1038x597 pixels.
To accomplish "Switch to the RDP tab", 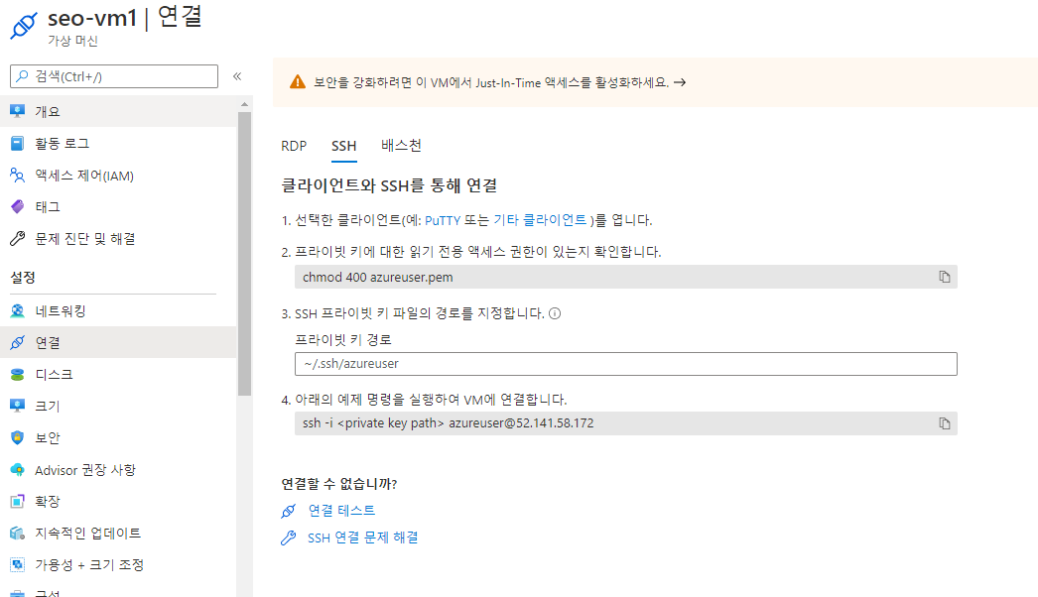I will click(294, 146).
